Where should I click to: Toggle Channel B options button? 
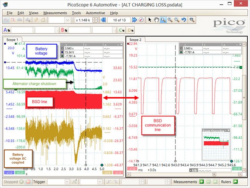(x=64, y=30)
